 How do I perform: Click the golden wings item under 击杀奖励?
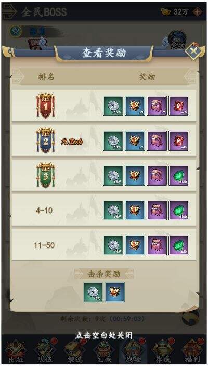coord(114,292)
